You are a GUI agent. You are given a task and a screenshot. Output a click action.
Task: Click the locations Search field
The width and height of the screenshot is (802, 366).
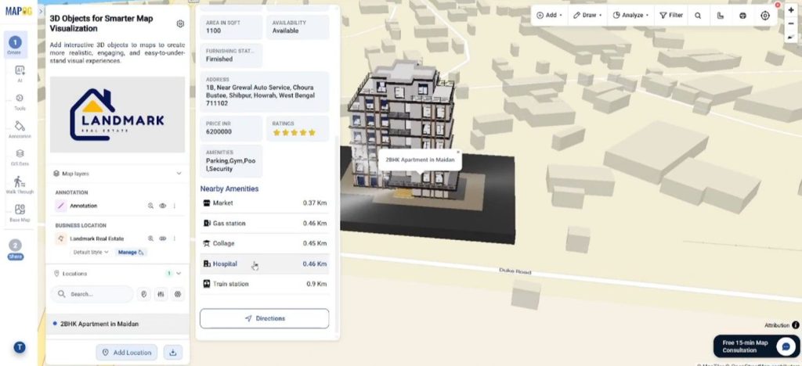[92, 294]
